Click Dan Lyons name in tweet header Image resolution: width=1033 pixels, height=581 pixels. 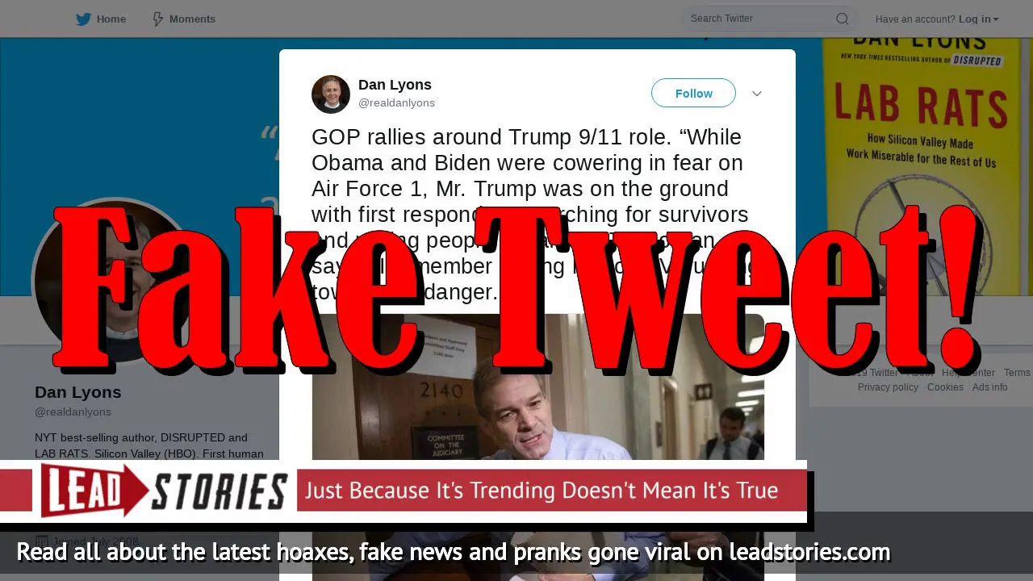pyautogui.click(x=395, y=85)
